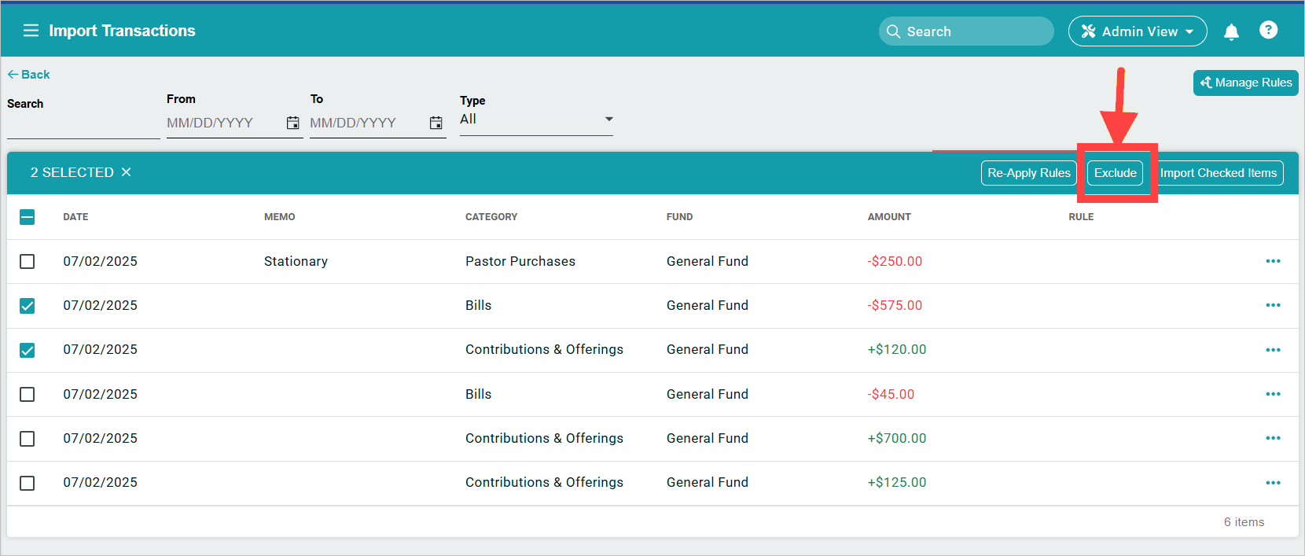This screenshot has height=556, width=1305.
Task: Sort by the RULE column header
Action: pyautogui.click(x=1081, y=217)
